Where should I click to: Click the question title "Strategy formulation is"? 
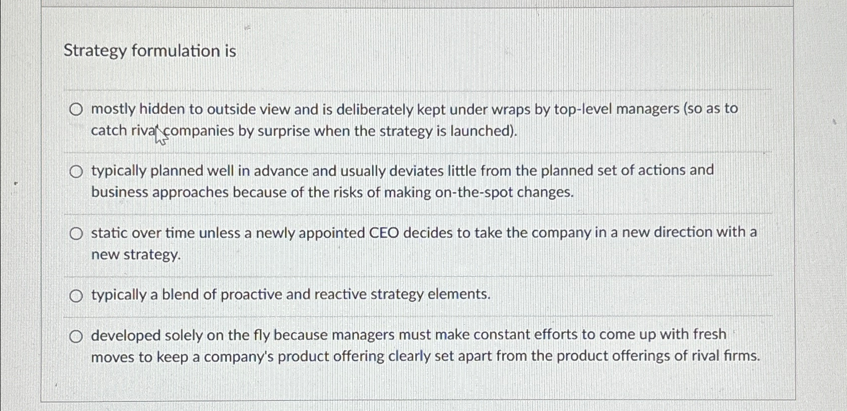(149, 51)
